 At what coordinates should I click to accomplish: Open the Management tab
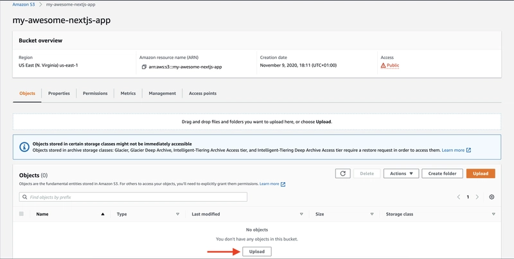(x=163, y=94)
